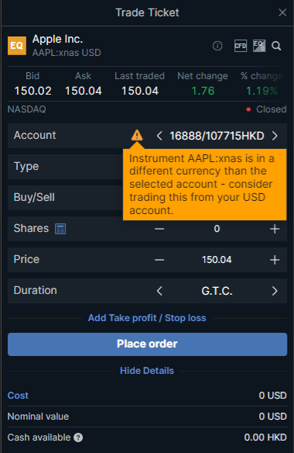Decrease the Price value

(159, 260)
